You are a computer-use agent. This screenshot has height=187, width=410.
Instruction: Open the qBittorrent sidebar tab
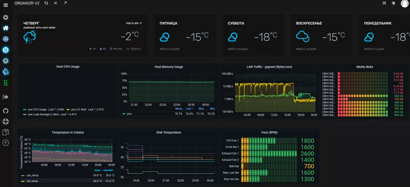click(x=5, y=39)
